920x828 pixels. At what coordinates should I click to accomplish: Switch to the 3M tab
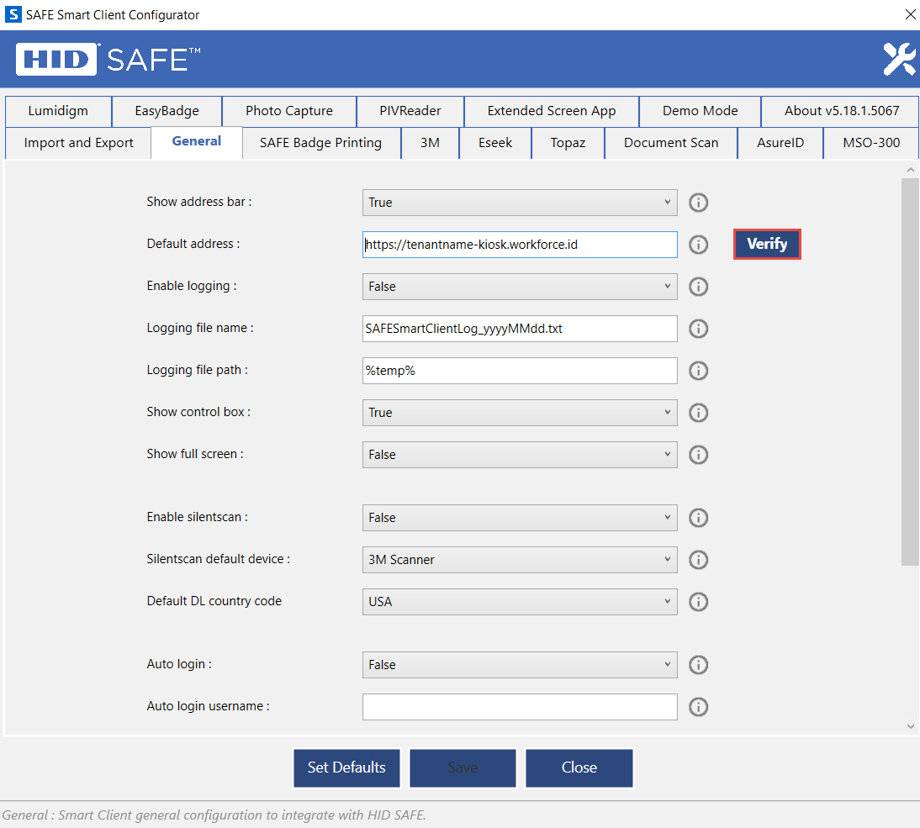(430, 143)
